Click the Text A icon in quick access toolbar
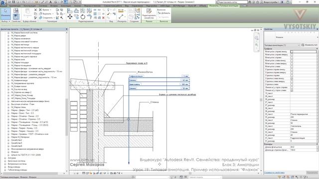This screenshot has width=319, height=179. point(50,2)
